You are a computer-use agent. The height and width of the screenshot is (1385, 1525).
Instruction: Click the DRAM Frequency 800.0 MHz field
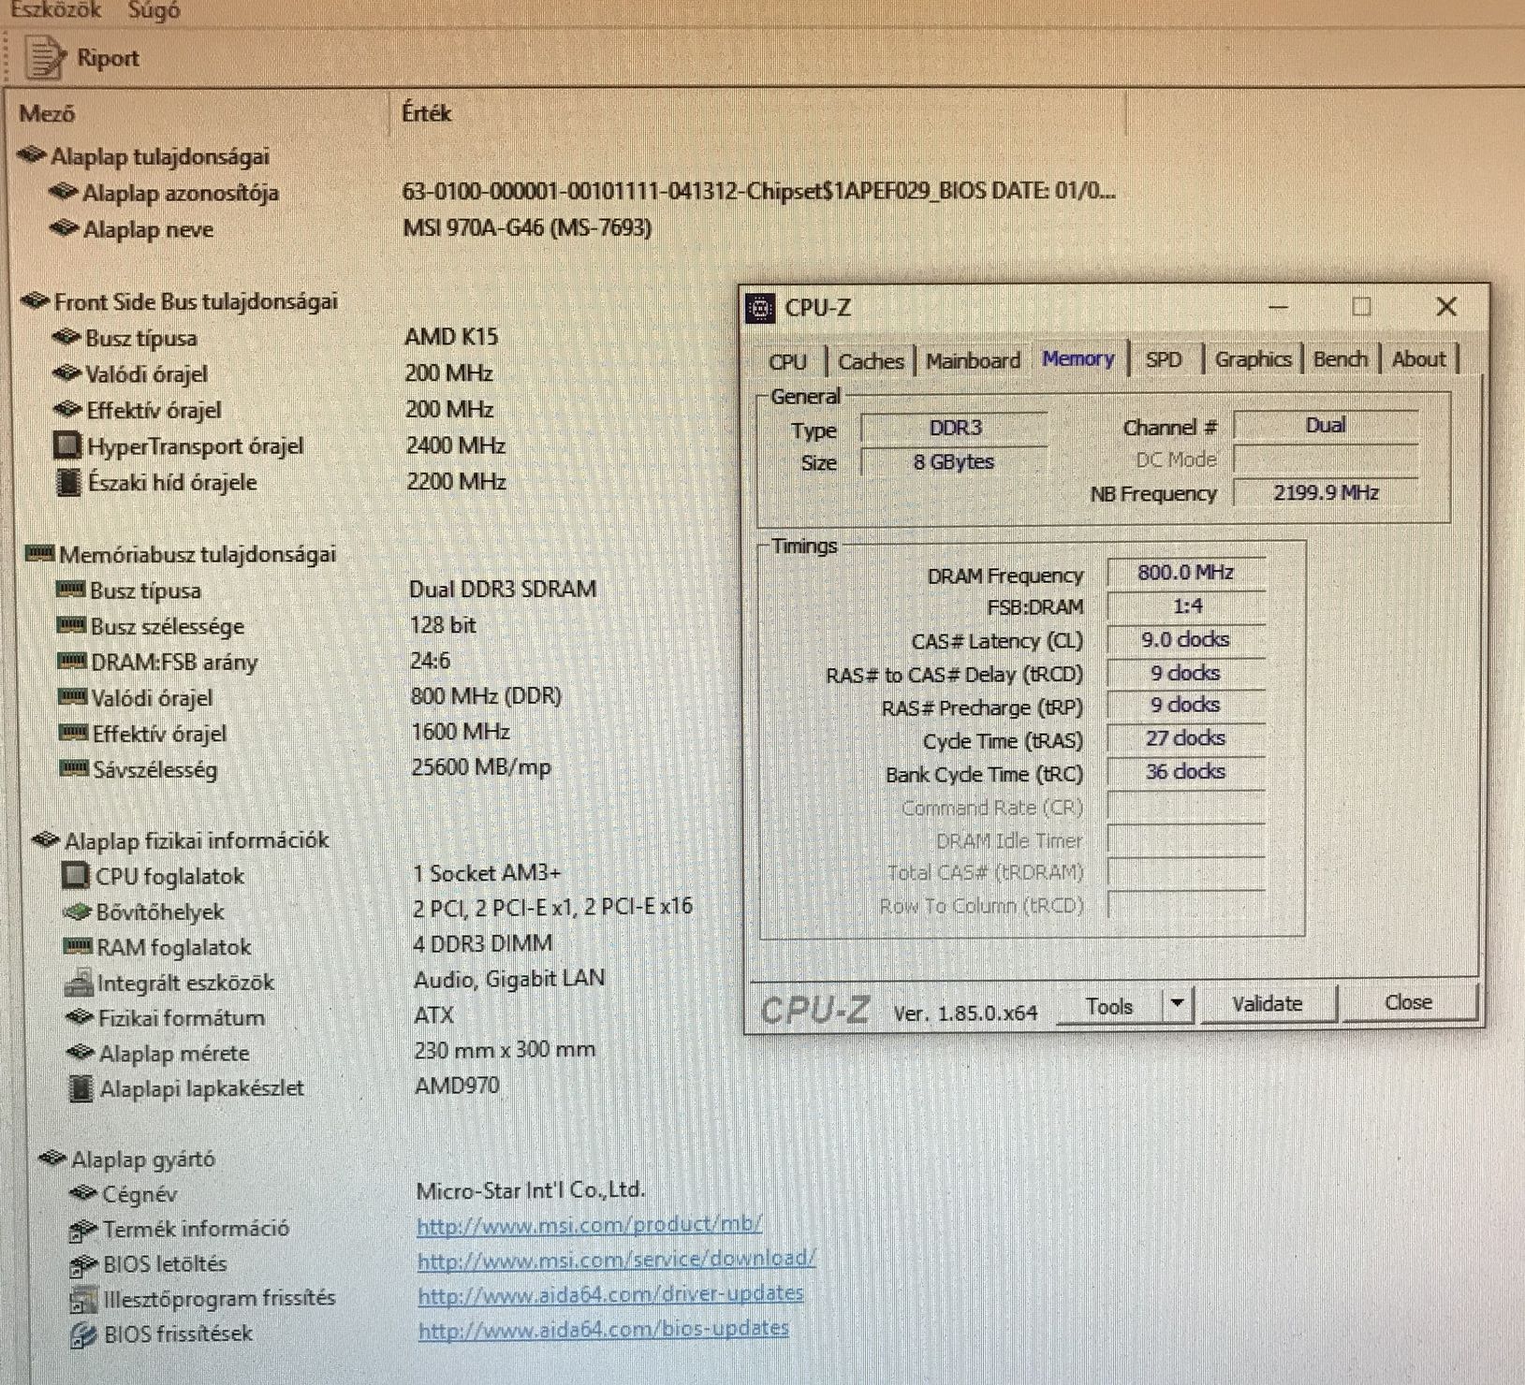pyautogui.click(x=1185, y=572)
